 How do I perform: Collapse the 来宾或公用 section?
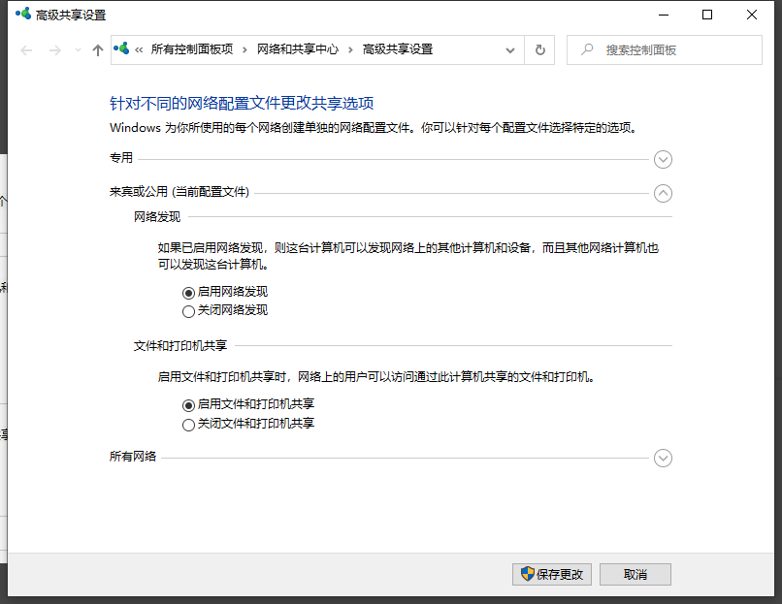pos(663,193)
